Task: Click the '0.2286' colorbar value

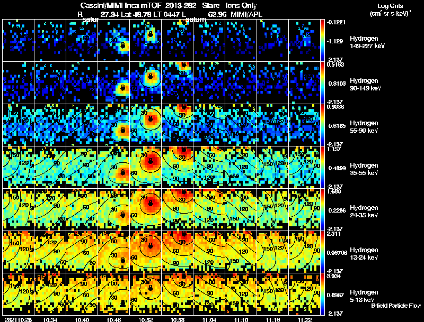Action: coord(337,210)
